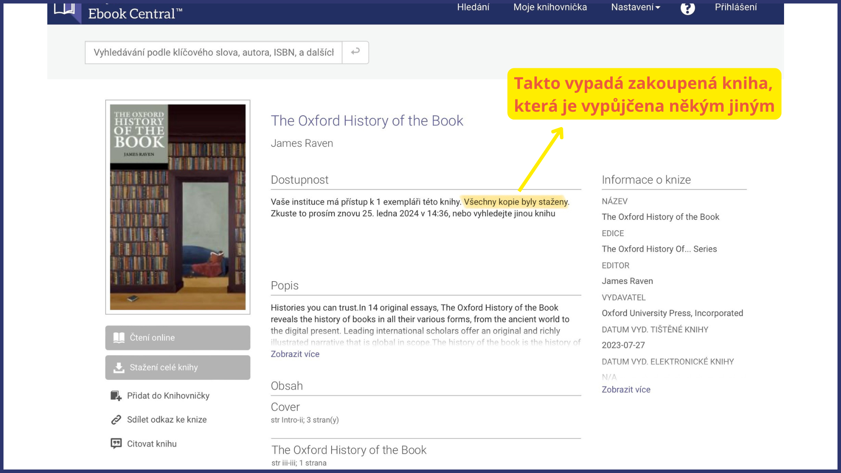The image size is (841, 473).
Task: Click the add to bookshelf icon
Action: click(x=116, y=396)
